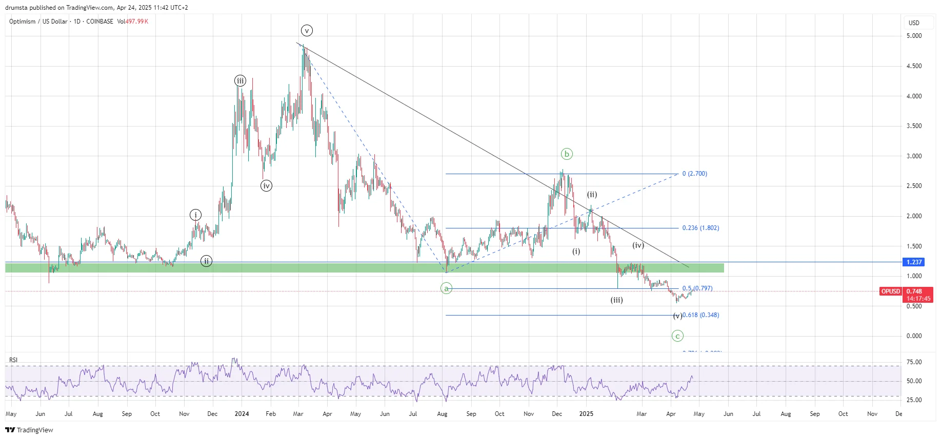Click the 2.500 price axis label
This screenshot has height=439, width=941.
[x=914, y=186]
